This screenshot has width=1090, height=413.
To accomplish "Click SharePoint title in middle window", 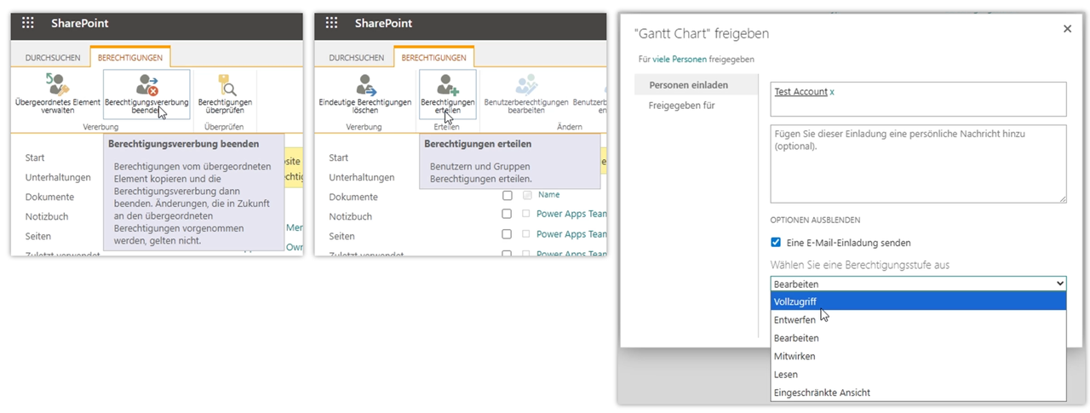I will click(383, 24).
